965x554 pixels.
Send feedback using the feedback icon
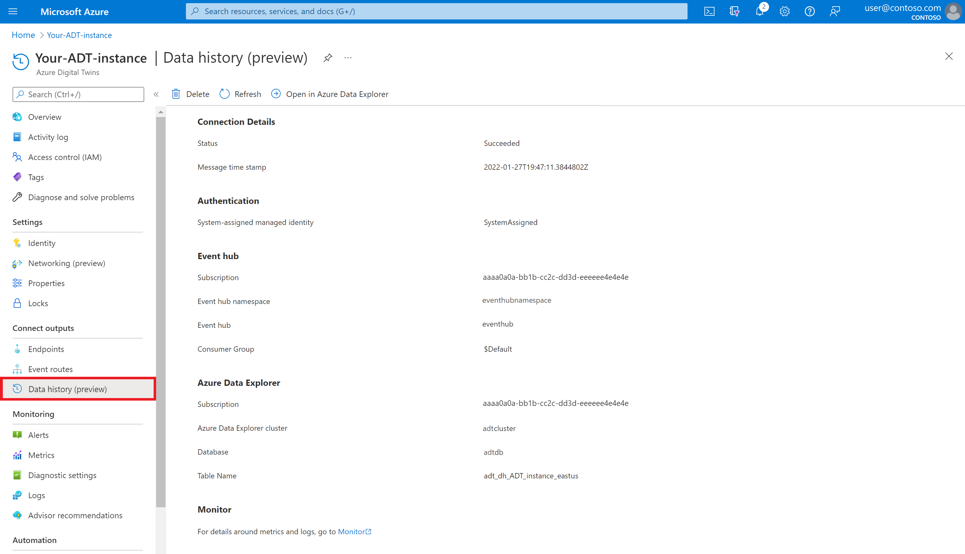835,11
